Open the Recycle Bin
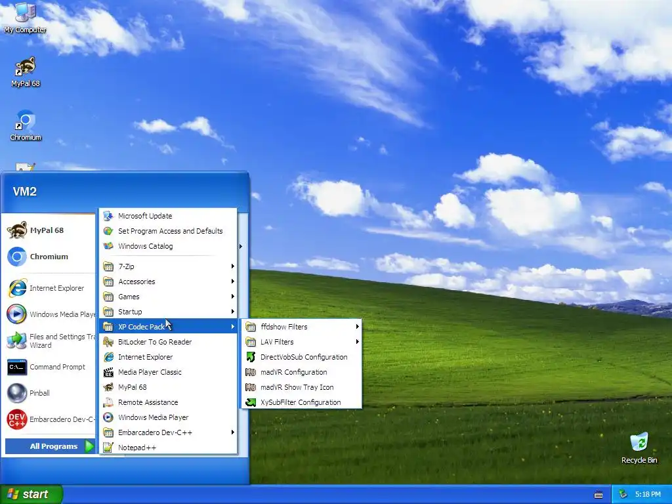The width and height of the screenshot is (672, 504). point(639,448)
